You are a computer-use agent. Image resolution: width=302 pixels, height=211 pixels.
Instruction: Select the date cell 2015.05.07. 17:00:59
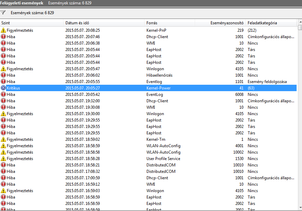pos(83,178)
